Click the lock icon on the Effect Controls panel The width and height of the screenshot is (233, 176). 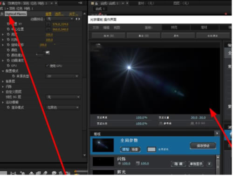coord(4,3)
